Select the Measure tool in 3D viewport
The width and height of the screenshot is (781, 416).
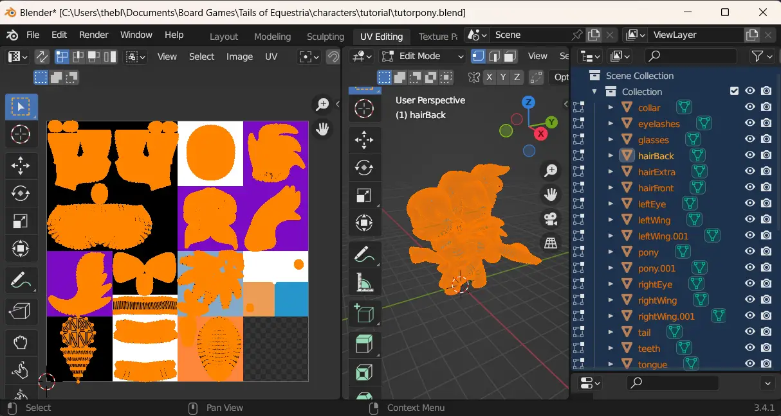coord(364,282)
